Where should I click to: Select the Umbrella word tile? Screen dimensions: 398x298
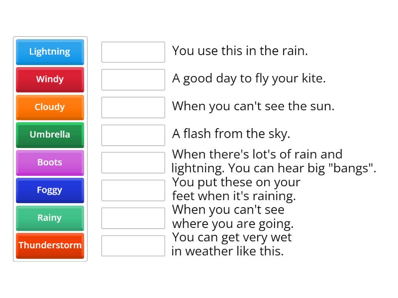click(50, 135)
